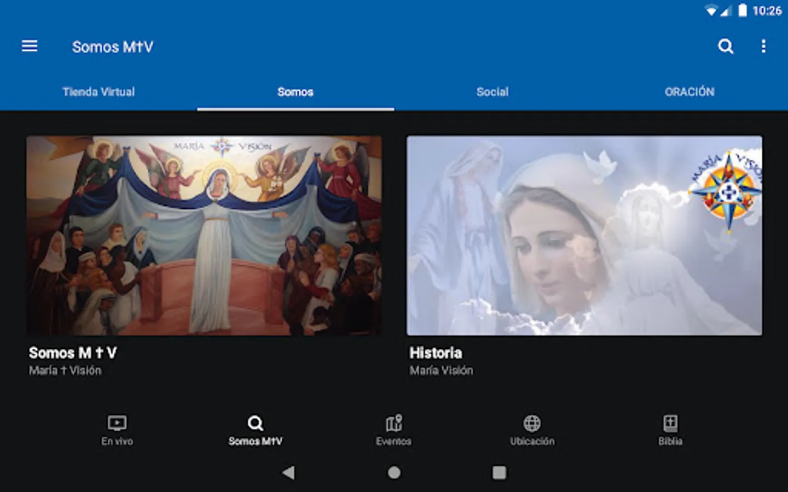Tap the Android back button
The height and width of the screenshot is (492, 788).
(x=288, y=472)
